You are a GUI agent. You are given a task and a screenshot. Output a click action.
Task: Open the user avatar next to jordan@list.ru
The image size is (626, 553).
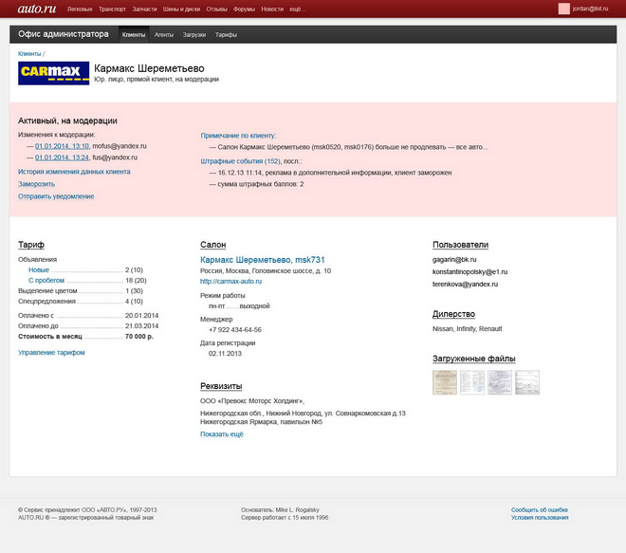coord(563,9)
